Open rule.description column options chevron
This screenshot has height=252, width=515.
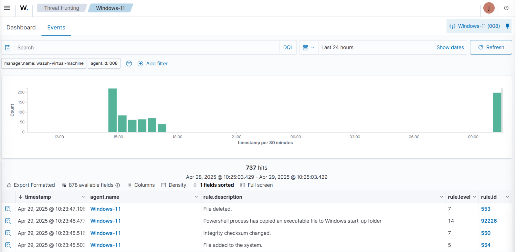[x=441, y=197]
